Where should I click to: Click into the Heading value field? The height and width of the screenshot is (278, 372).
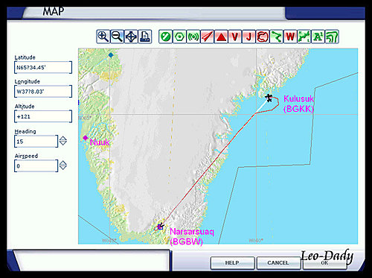point(36,142)
